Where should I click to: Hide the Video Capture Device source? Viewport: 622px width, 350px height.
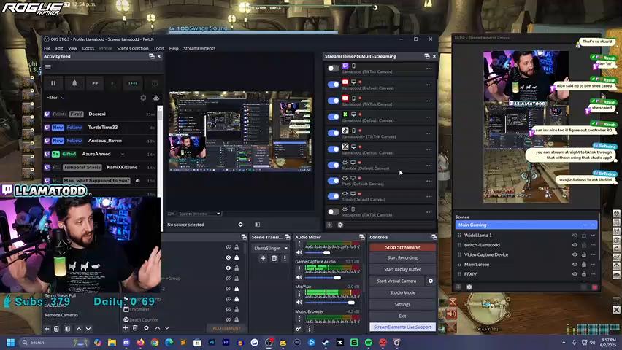pos(575,255)
